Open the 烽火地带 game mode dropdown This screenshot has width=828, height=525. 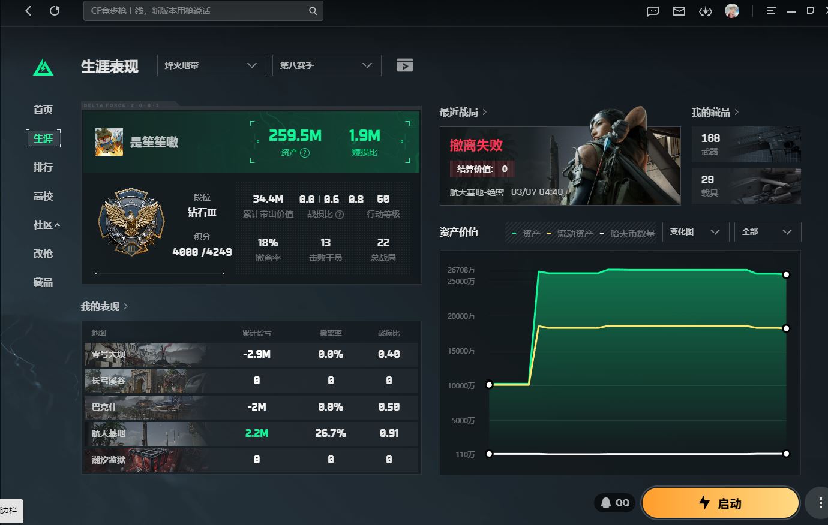(x=211, y=65)
